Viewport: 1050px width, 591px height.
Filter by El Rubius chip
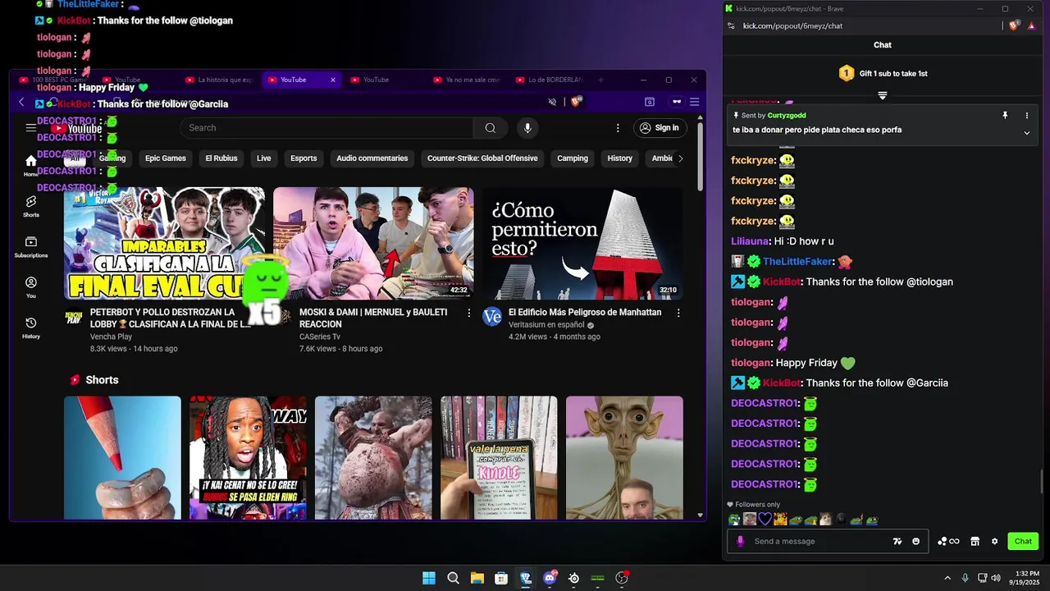[x=220, y=158]
